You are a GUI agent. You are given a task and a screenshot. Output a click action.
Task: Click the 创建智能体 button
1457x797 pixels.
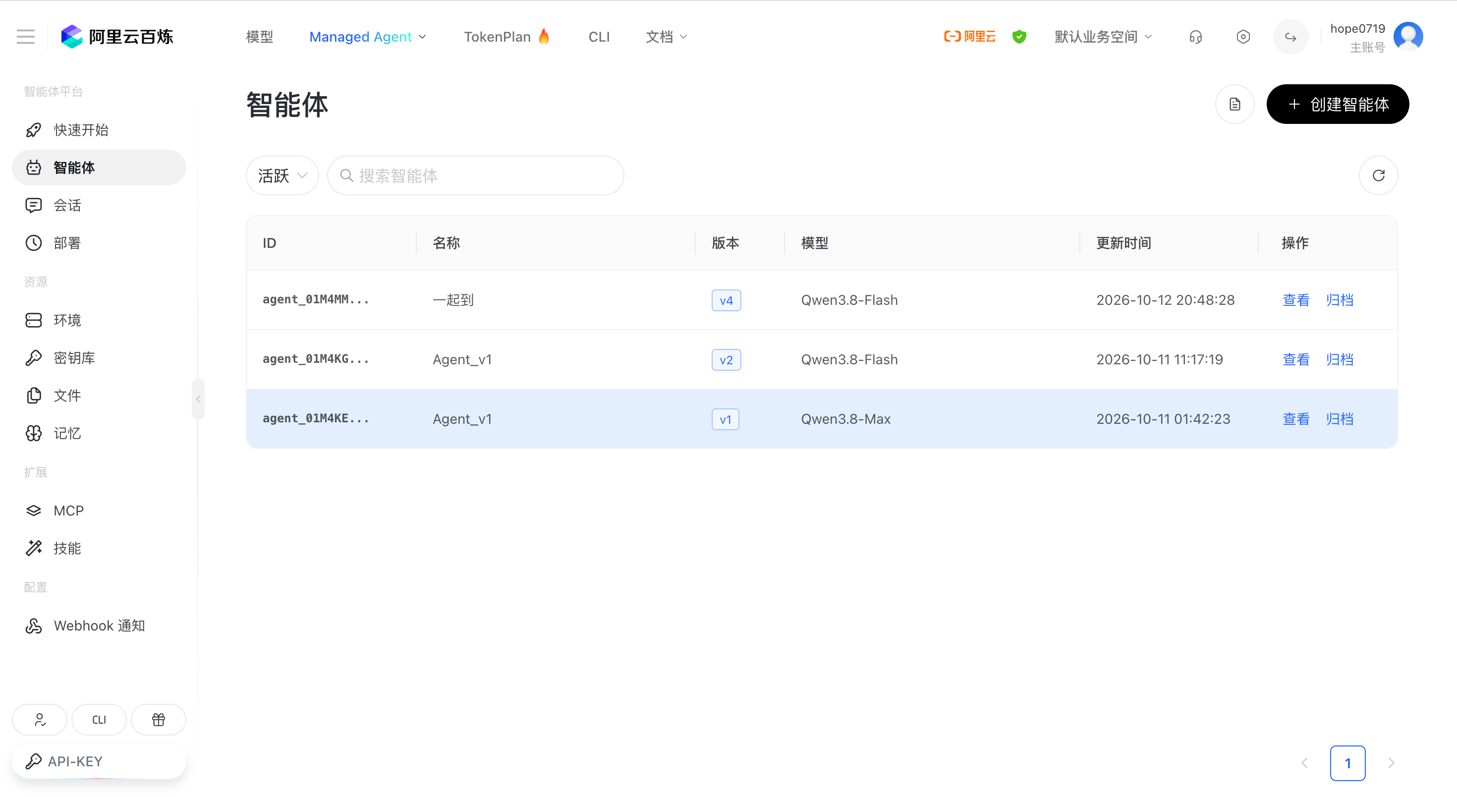pos(1338,104)
